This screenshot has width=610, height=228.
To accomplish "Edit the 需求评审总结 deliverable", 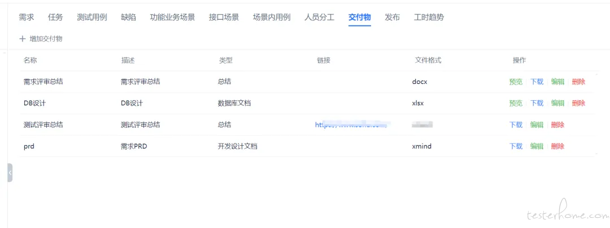I will tap(557, 82).
